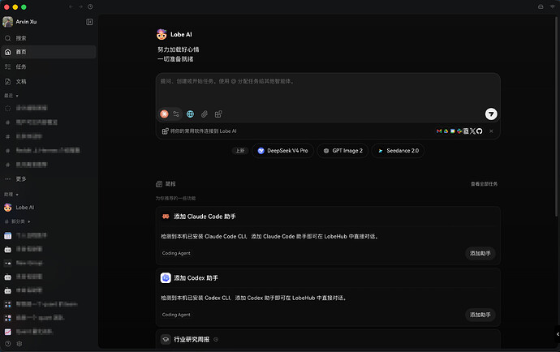The height and width of the screenshot is (352, 560).
Task: Open 查看全部任务 view all tasks link
Action: click(484, 184)
